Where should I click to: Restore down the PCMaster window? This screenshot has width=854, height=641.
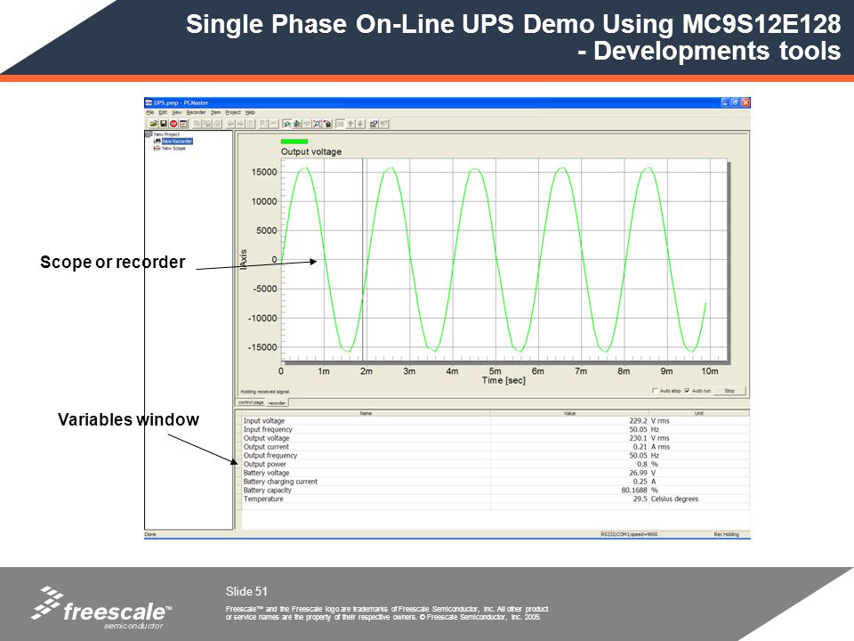point(736,102)
